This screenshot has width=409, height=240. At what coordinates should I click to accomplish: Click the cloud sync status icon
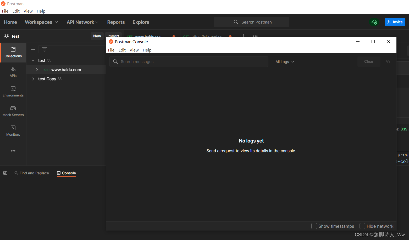[374, 22]
